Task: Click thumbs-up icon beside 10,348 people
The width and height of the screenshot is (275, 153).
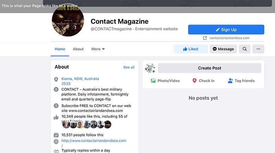Action: 56,117
